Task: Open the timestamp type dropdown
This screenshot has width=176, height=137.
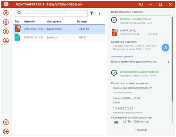Action: pos(140,62)
